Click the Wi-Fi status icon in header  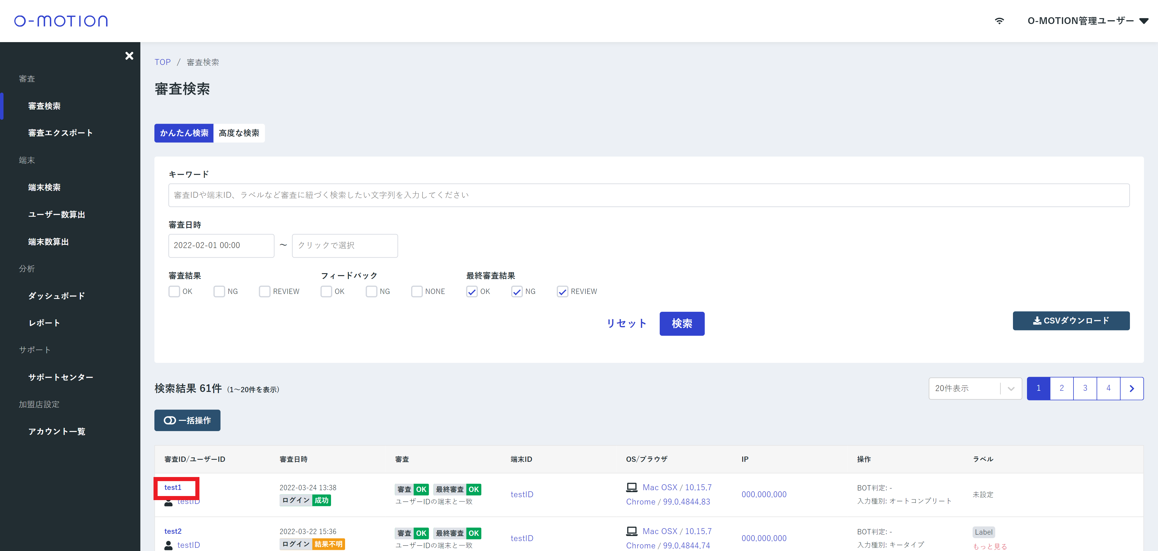pyautogui.click(x=999, y=21)
